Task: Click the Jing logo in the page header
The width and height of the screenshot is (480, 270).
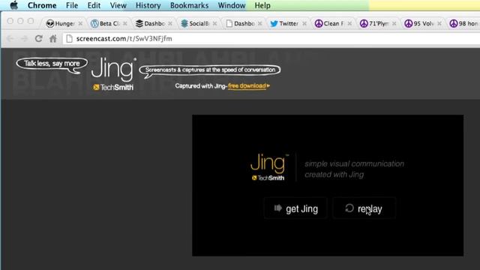Action: click(x=113, y=69)
